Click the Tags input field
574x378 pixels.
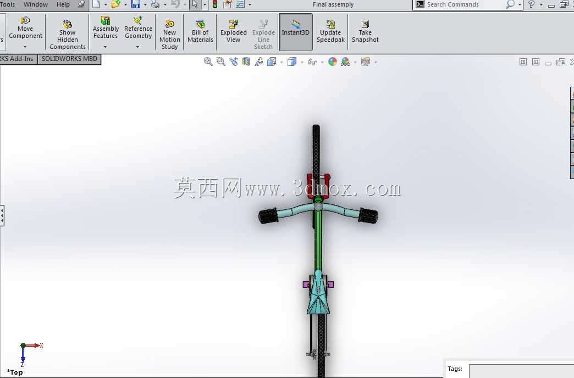point(521,371)
